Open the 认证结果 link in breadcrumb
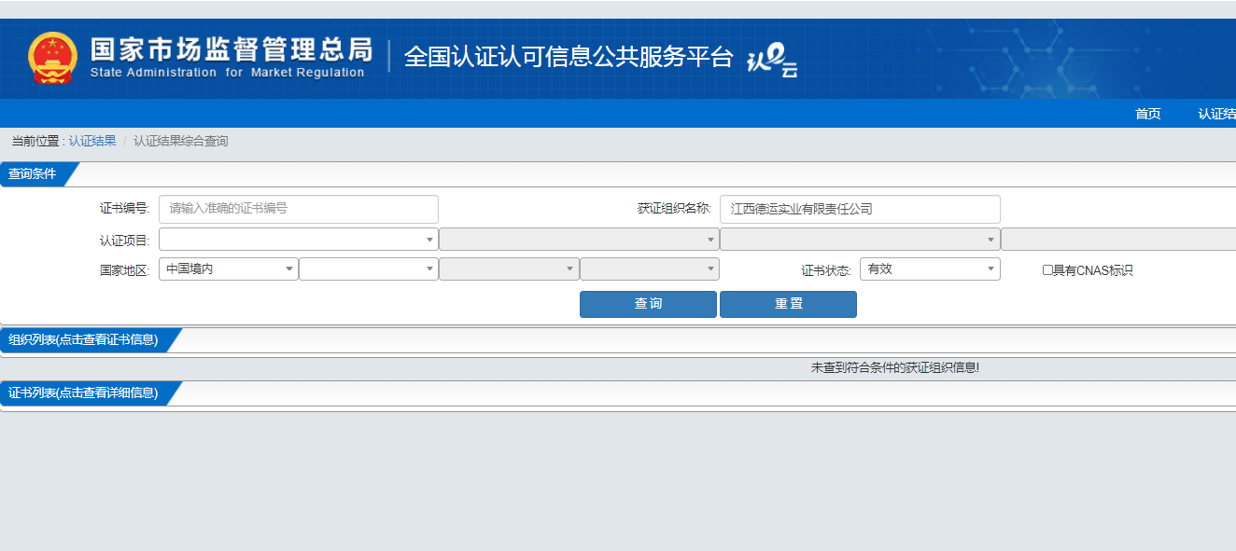1236x551 pixels. click(92, 141)
